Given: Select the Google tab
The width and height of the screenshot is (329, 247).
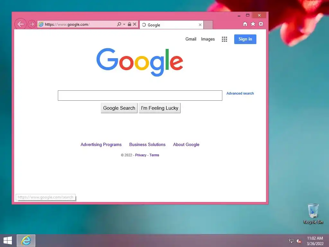Looking at the screenshot, I should (x=172, y=25).
